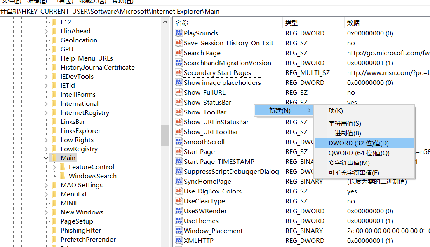Click the Search Page string value icon
Screen dimensions: 430x247
[x=179, y=53]
